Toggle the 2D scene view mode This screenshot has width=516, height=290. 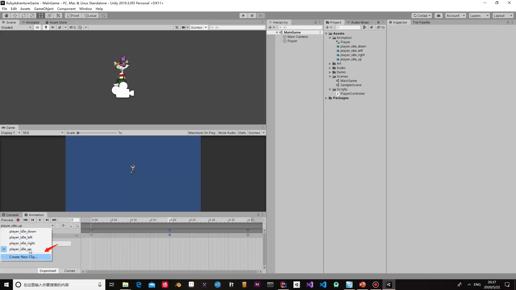tap(37, 27)
